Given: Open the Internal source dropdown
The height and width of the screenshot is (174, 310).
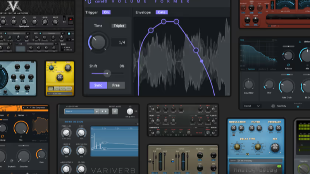Looking at the screenshot, I should click(x=251, y=106).
